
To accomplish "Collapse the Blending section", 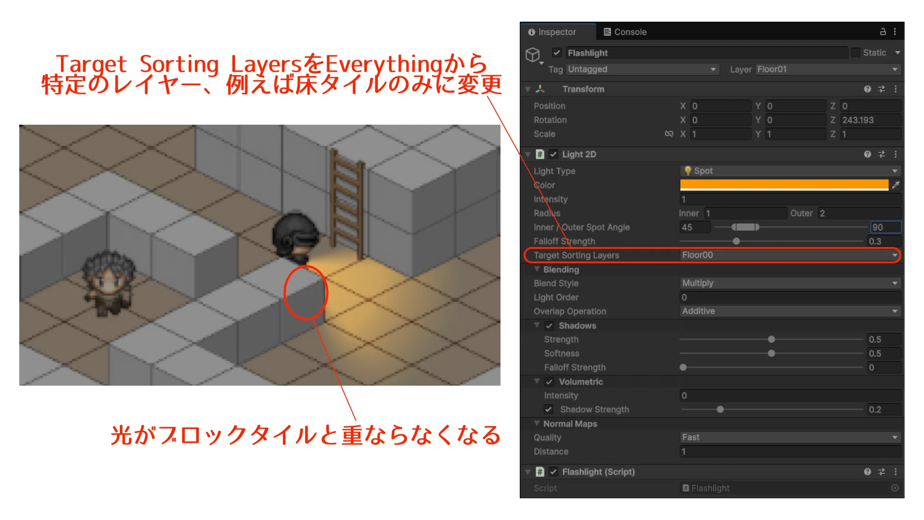I will 537,269.
